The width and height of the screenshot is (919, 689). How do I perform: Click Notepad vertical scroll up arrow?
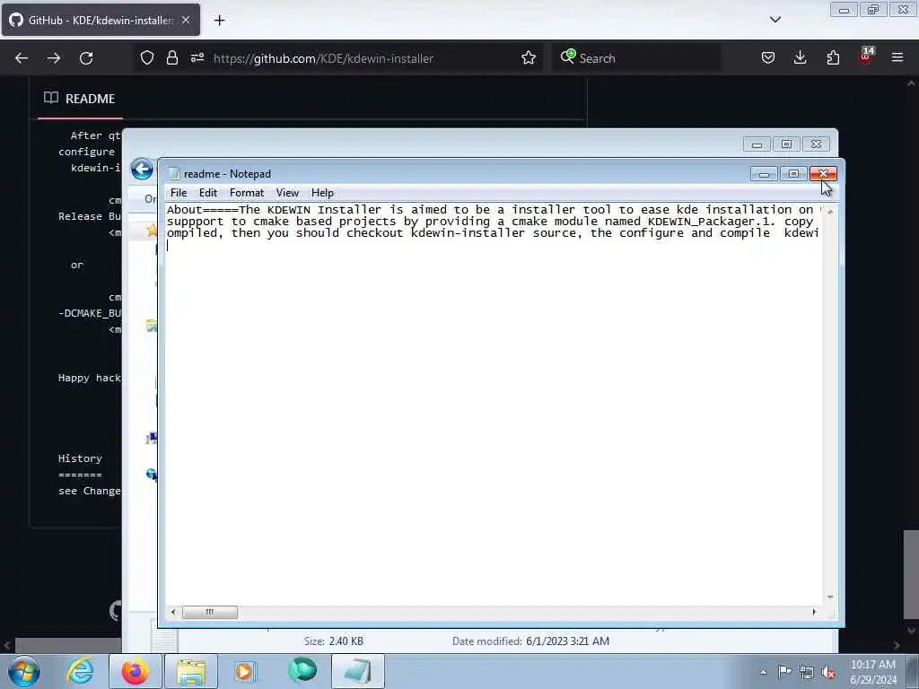coord(830,212)
